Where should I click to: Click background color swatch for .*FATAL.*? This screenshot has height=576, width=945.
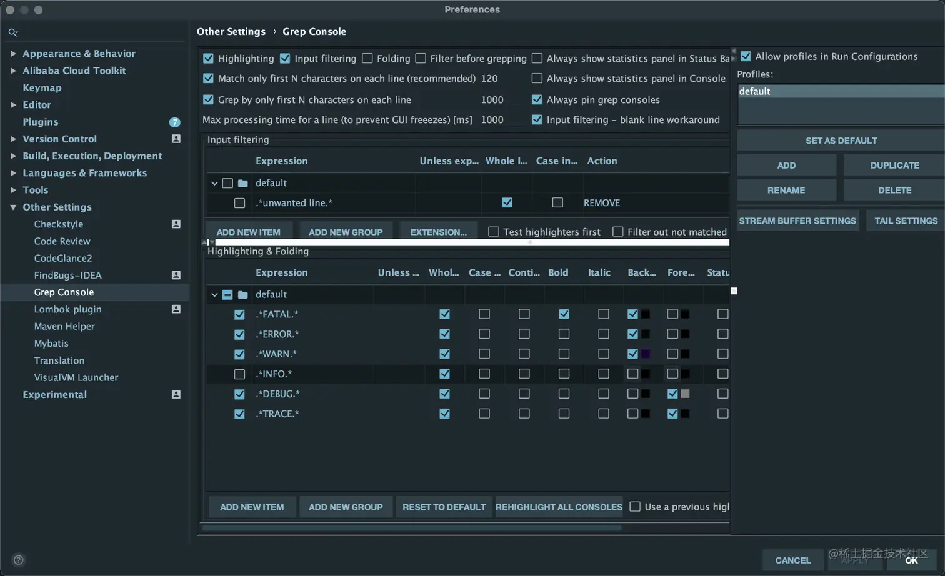coord(646,314)
